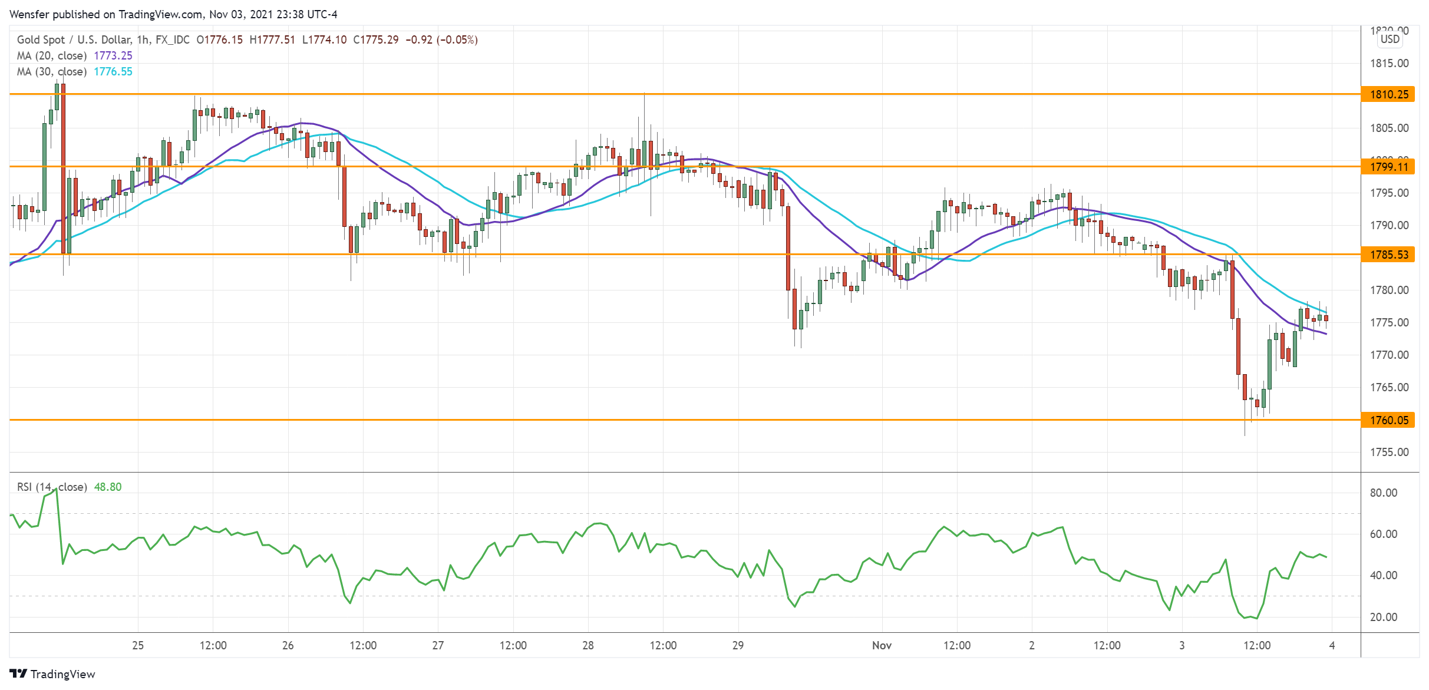Select the Gold Spot / U.S. Dollar title
The height and width of the screenshot is (690, 1429).
click(74, 39)
